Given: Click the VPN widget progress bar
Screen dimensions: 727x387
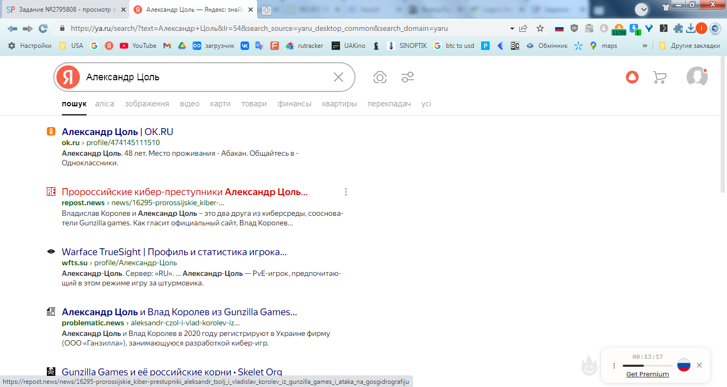Looking at the screenshot, I should 647,366.
